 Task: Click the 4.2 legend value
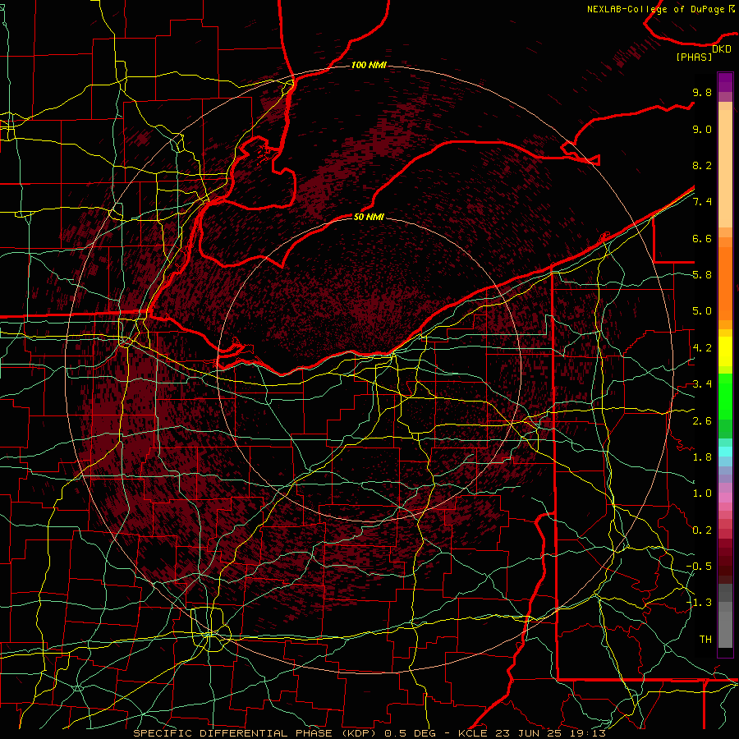(702, 348)
